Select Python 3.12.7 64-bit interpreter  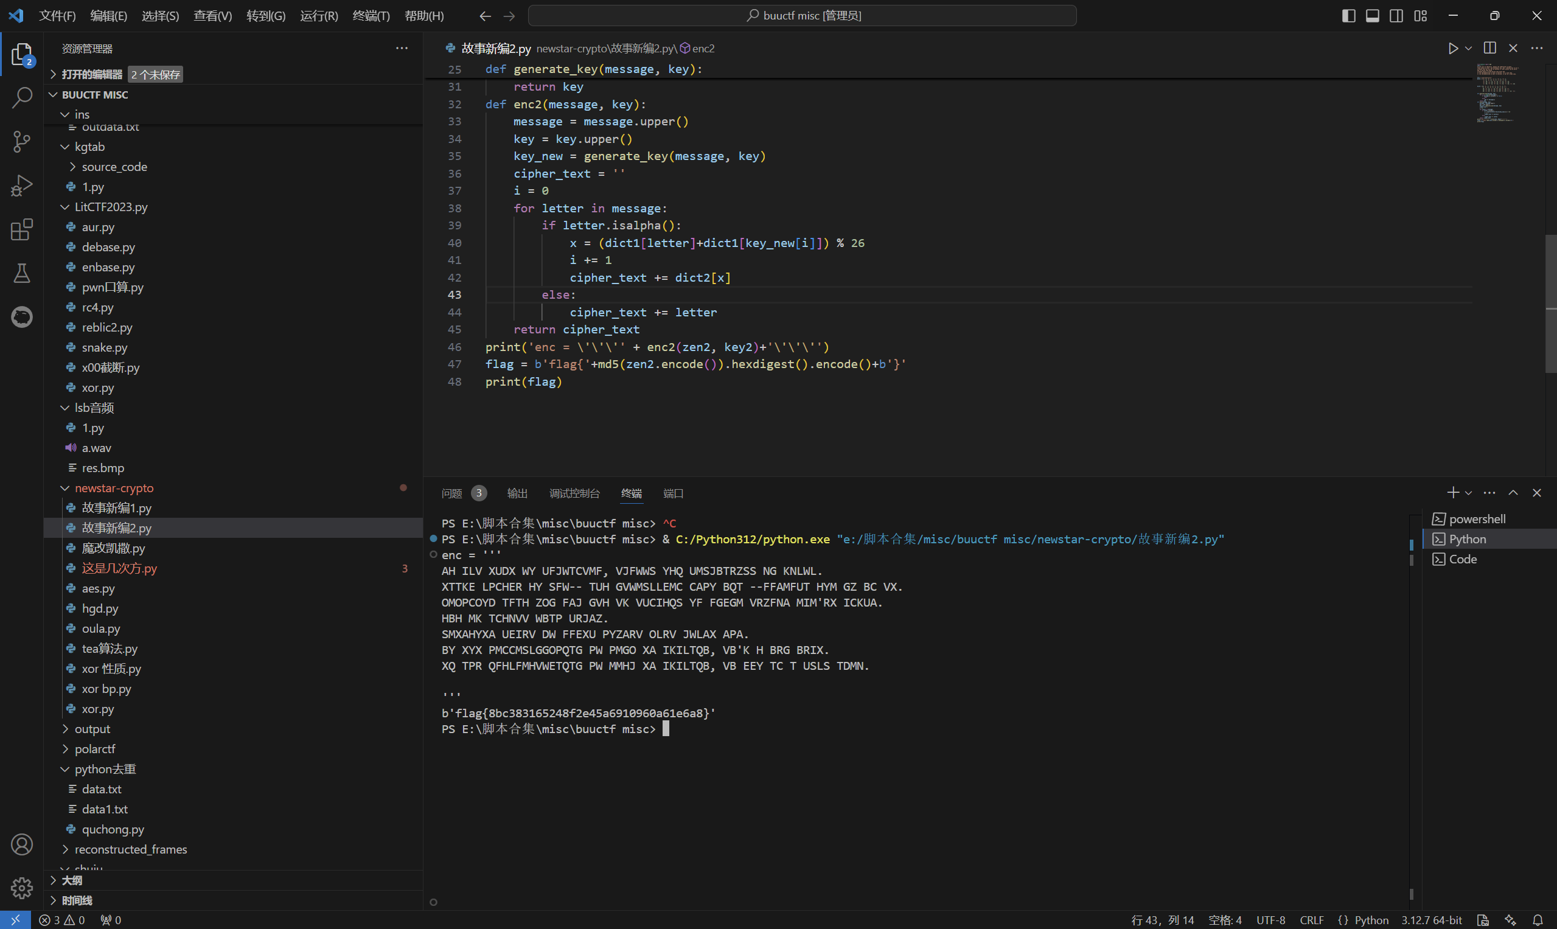(x=1431, y=920)
